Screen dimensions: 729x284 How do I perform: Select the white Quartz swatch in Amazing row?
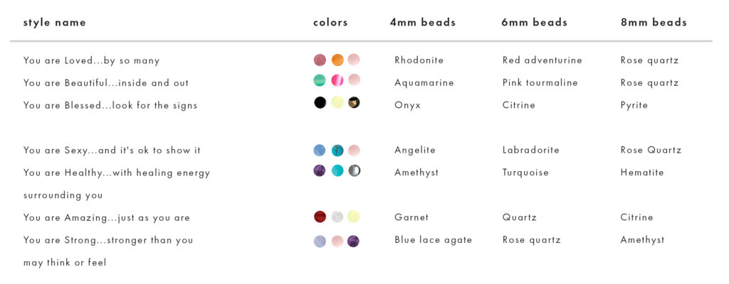coord(337,217)
